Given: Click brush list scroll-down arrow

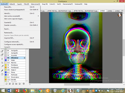Looking at the screenshot, I should [x=27, y=81].
